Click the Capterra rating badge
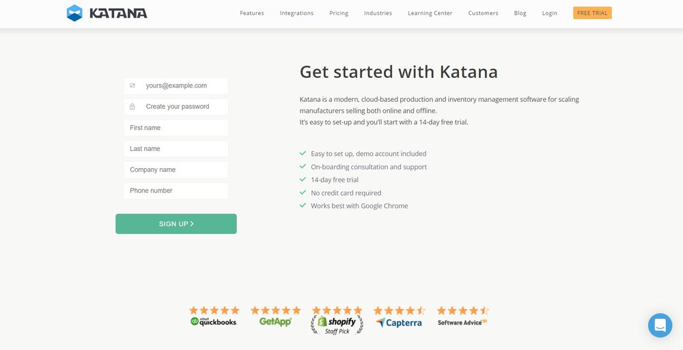This screenshot has height=350, width=683. tap(399, 317)
